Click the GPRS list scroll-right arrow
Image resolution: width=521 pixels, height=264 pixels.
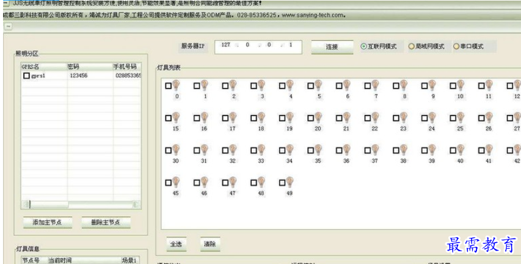point(136,205)
